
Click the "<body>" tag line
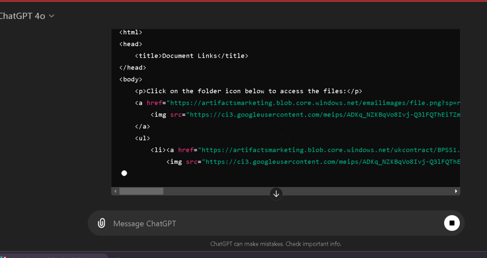131,79
